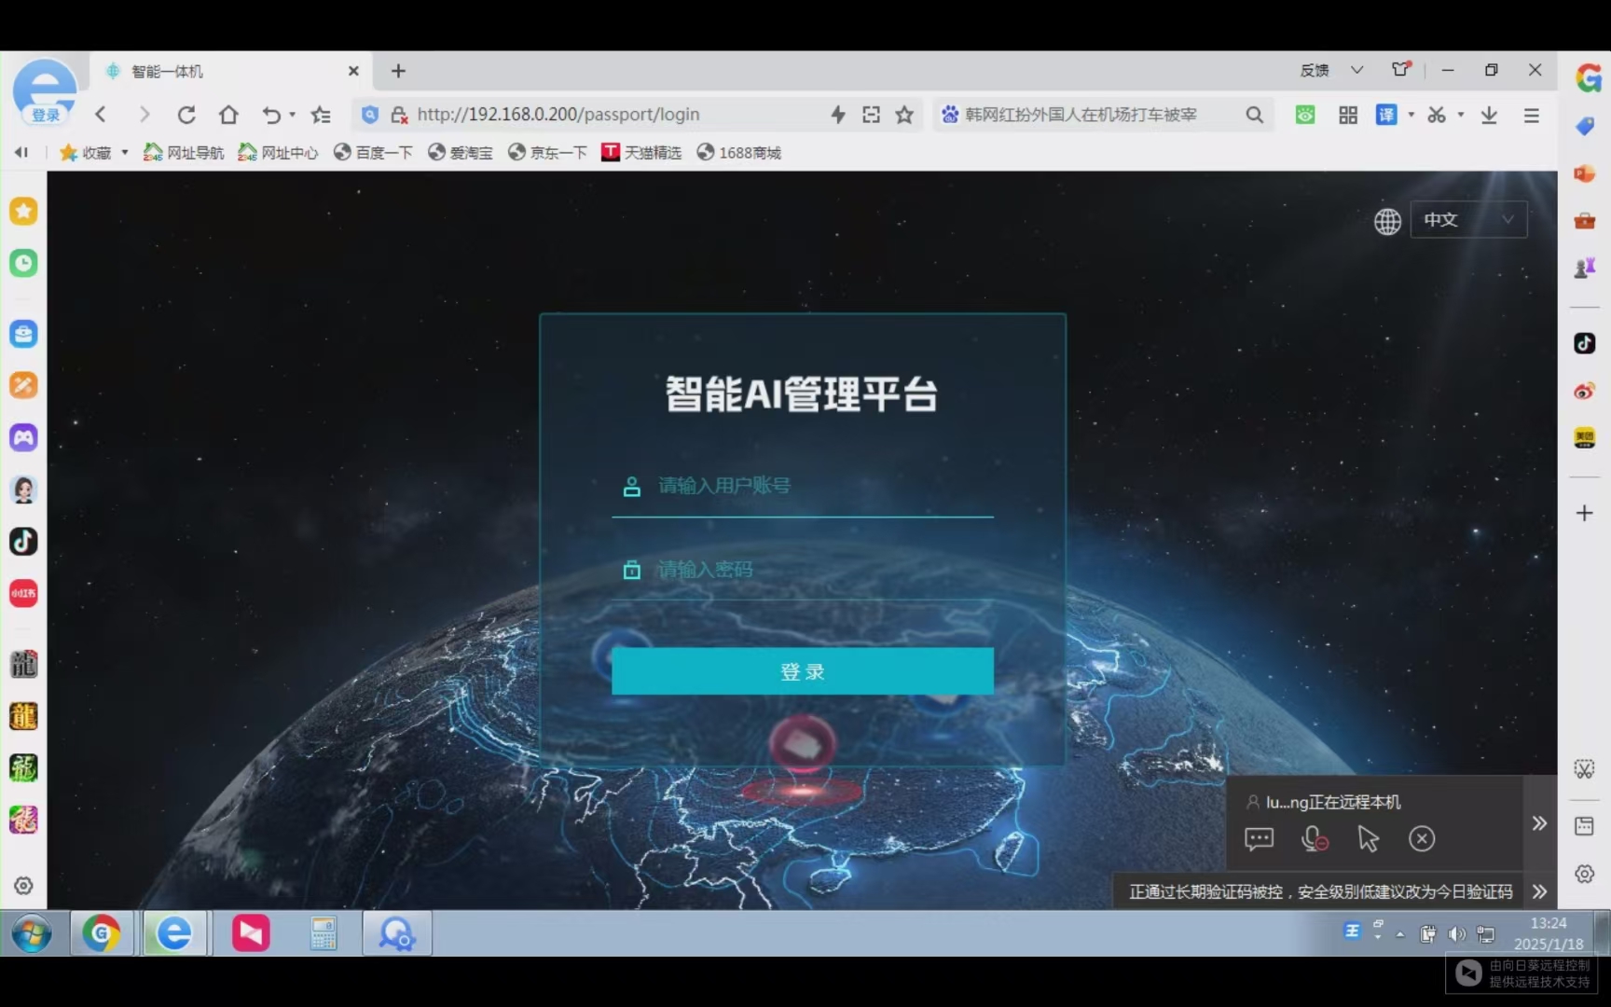The width and height of the screenshot is (1611, 1007).
Task: Open Weibo from the right sidebar
Action: tap(1584, 391)
